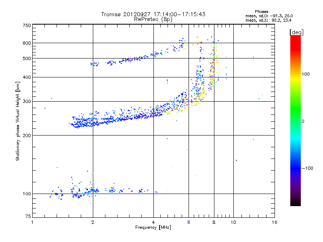
Task: Click x-axis tick label '4'
Action: point(153,223)
